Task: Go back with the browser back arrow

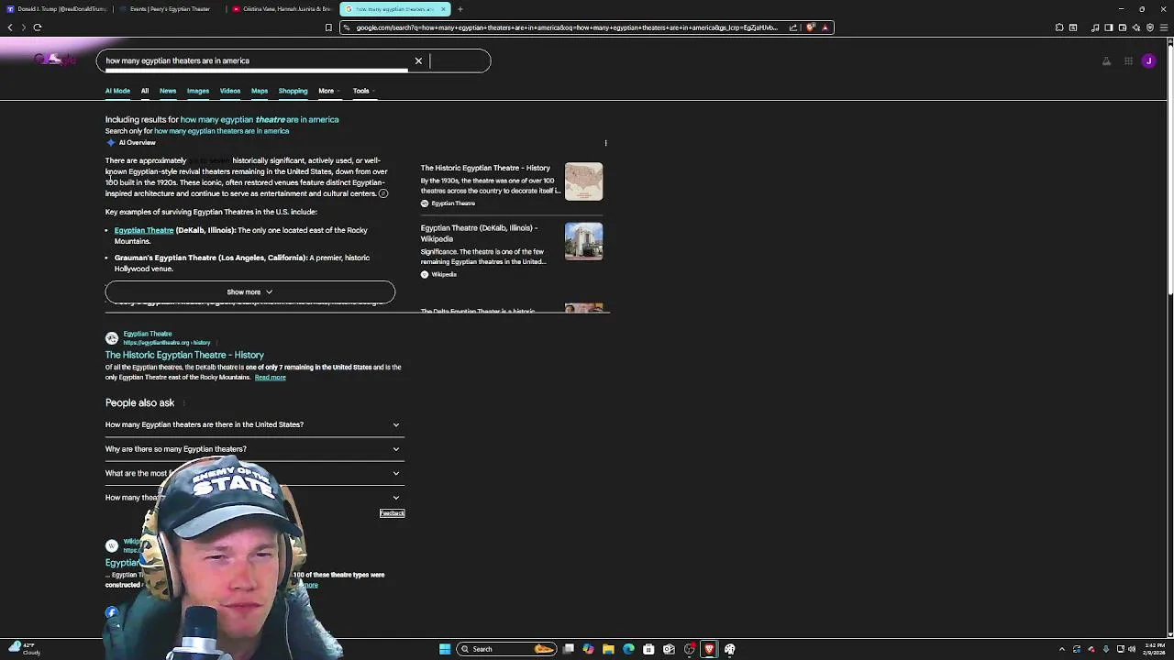Action: [x=10, y=27]
